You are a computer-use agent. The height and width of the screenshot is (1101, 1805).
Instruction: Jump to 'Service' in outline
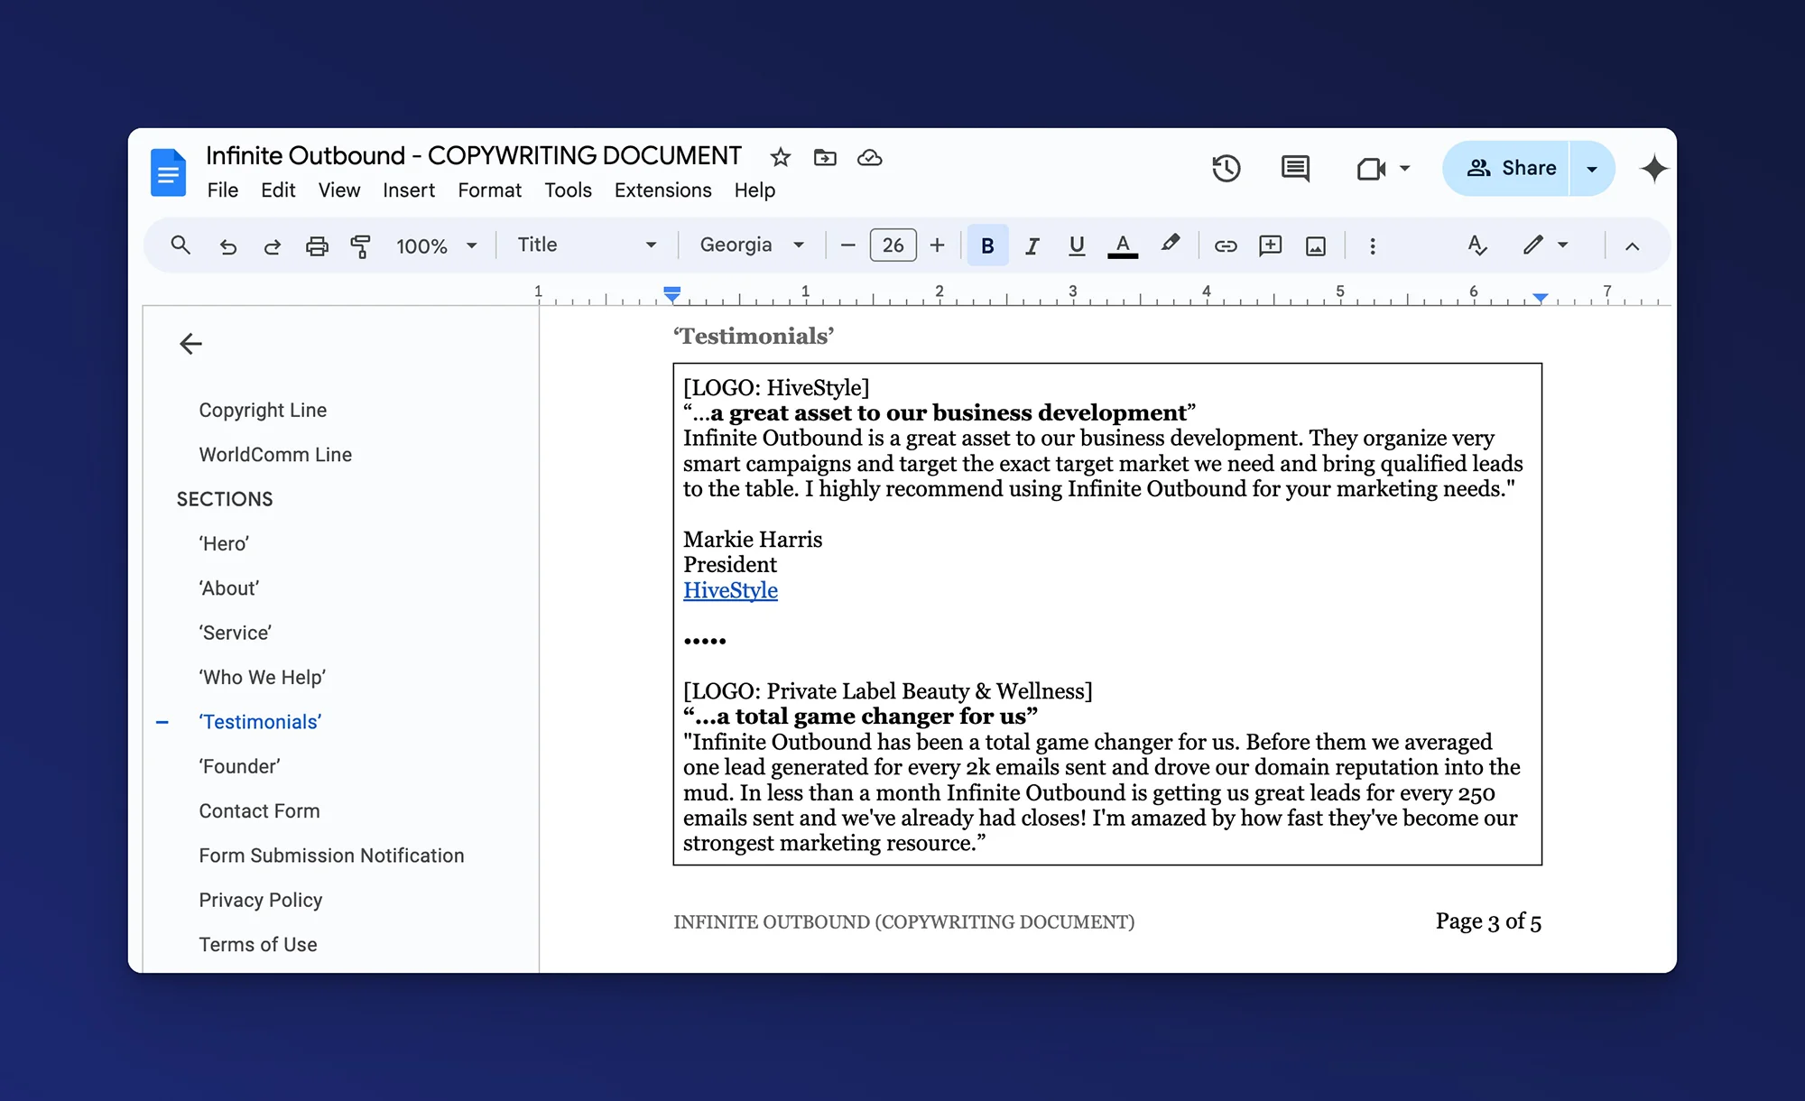pos(235,633)
